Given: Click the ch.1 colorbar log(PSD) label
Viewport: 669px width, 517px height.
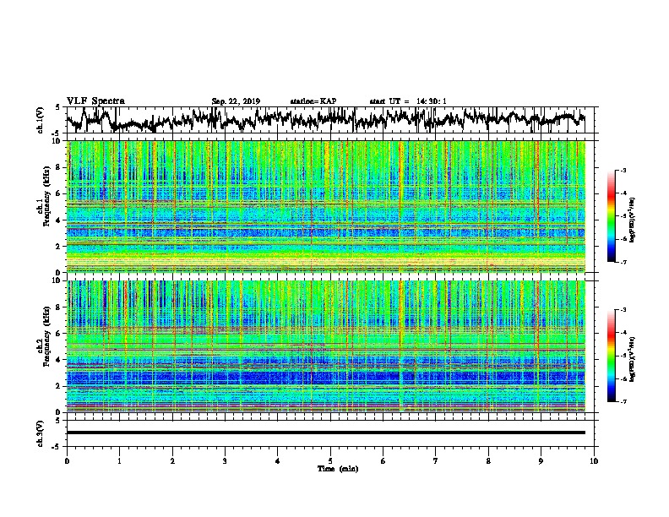Looking at the screenshot, I should pyautogui.click(x=633, y=220).
